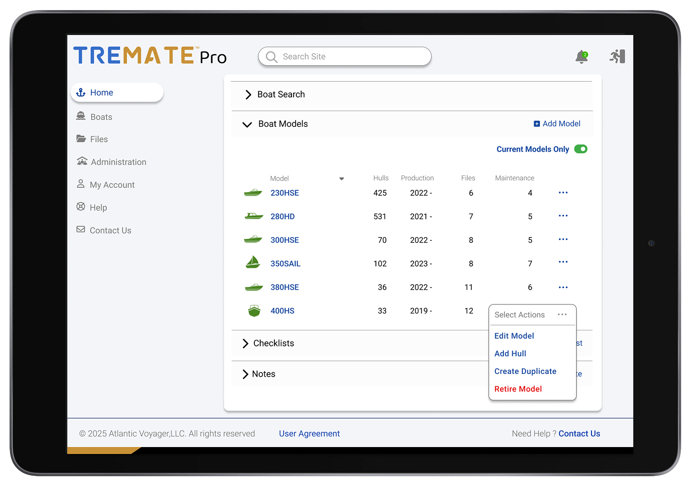695x490 pixels.
Task: Turn off the Current Models Only toggle
Action: tap(580, 150)
